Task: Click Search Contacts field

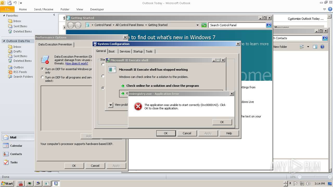Action: point(297,38)
